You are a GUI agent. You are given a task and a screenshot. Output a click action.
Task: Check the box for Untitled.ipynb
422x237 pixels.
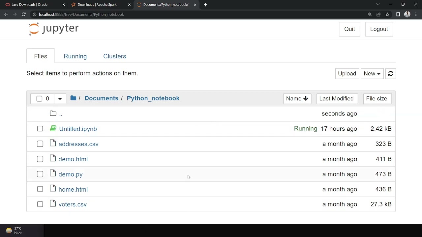[x=40, y=129]
